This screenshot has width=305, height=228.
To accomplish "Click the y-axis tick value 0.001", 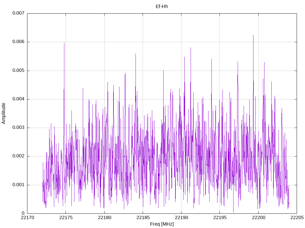I will (x=18, y=185).
